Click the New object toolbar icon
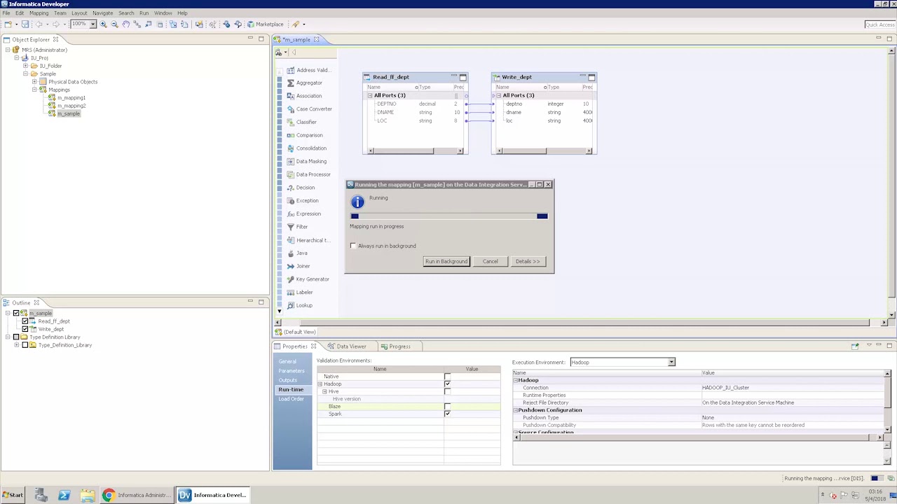The image size is (897, 504). click(8, 24)
